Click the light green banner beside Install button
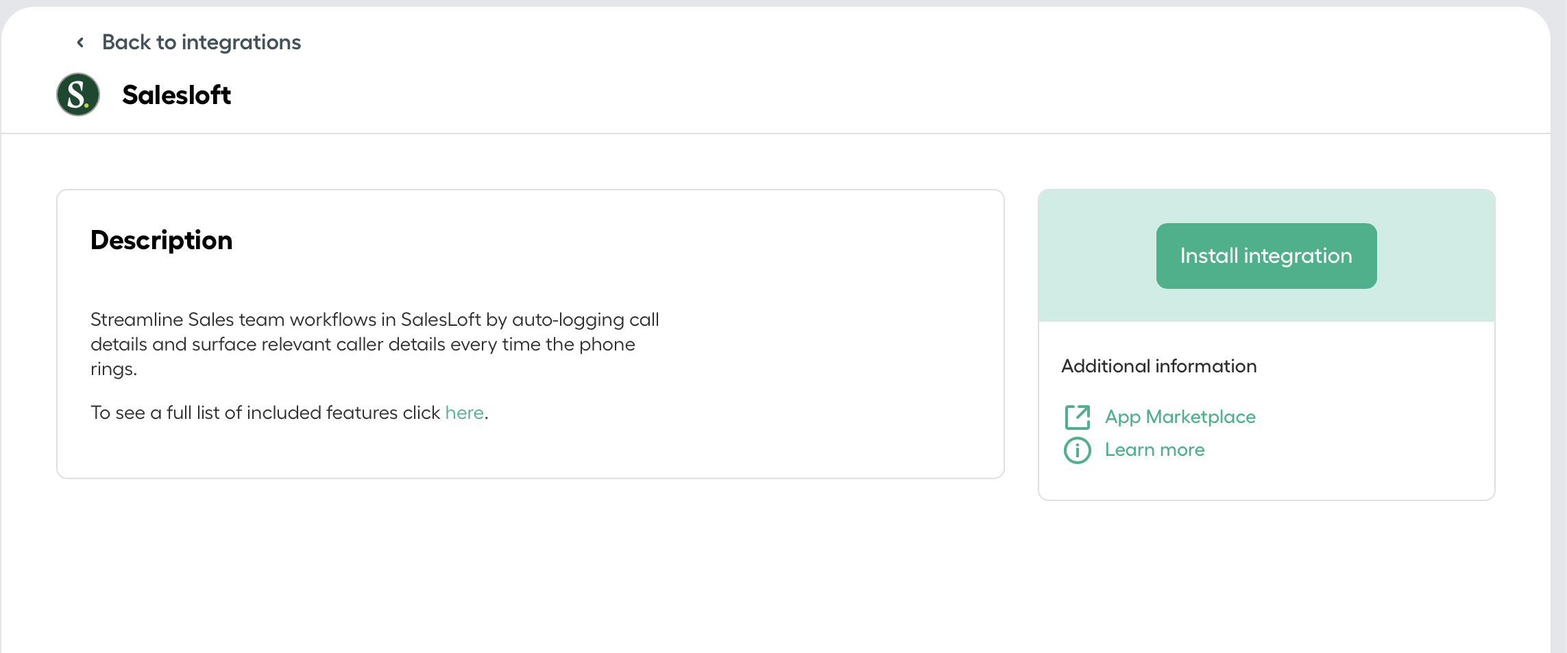Screen dimensions: 1567x653 (x=1097, y=256)
